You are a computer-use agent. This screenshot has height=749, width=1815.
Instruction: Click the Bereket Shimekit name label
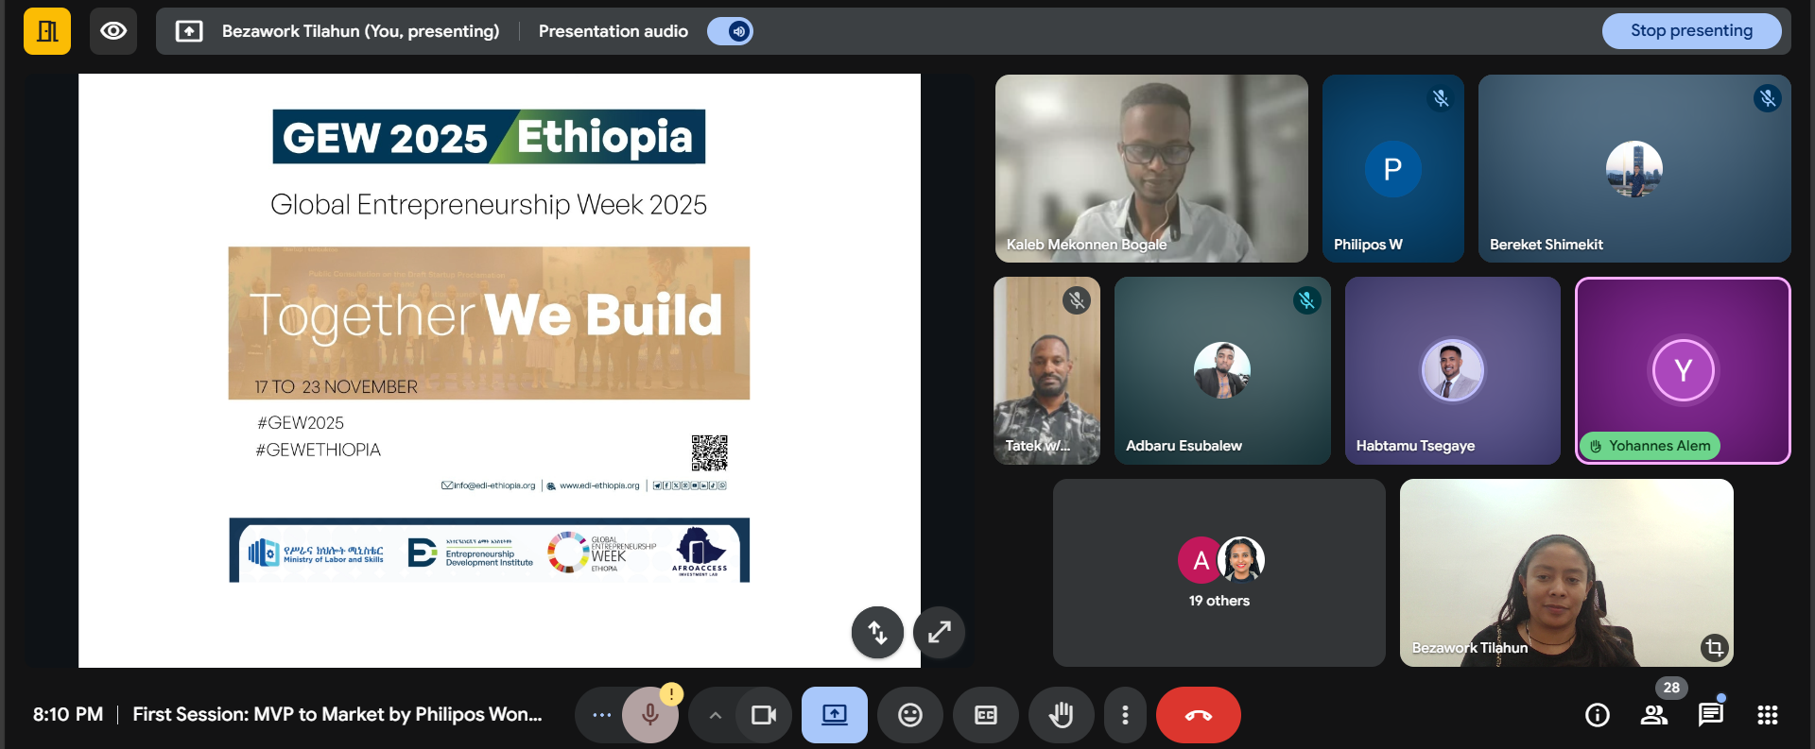click(x=1547, y=245)
